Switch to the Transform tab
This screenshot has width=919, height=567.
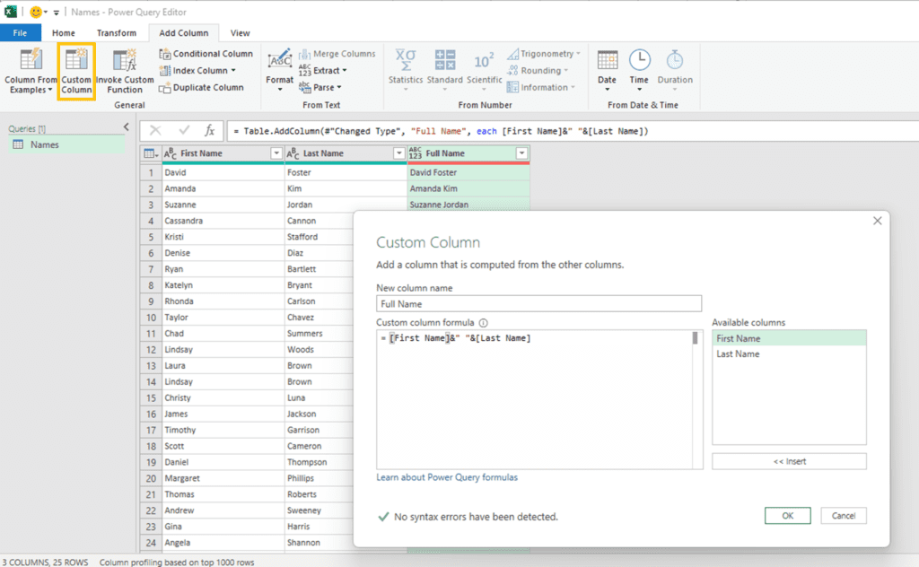point(117,33)
